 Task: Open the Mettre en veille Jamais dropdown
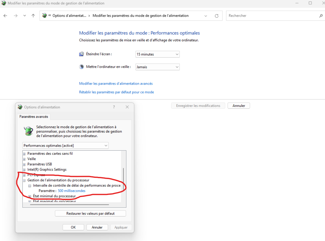158,67
